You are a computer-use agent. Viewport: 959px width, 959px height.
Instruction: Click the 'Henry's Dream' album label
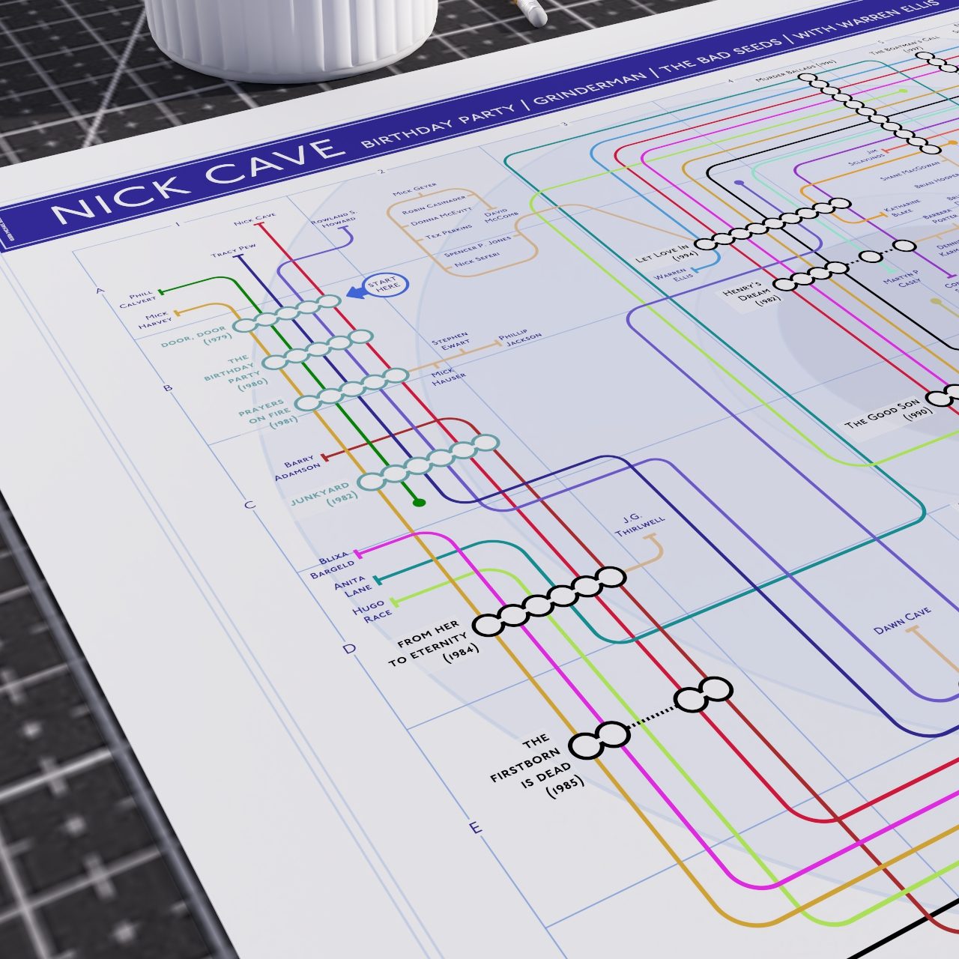pyautogui.click(x=751, y=292)
